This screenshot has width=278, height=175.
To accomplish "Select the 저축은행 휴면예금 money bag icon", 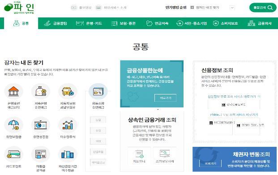I will (x=41, y=91).
